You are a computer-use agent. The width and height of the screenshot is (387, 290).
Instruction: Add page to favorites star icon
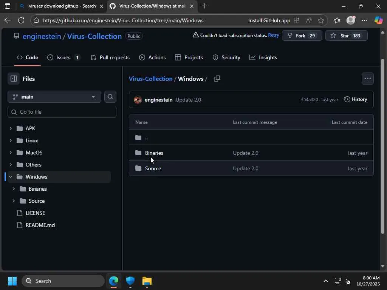tap(320, 20)
